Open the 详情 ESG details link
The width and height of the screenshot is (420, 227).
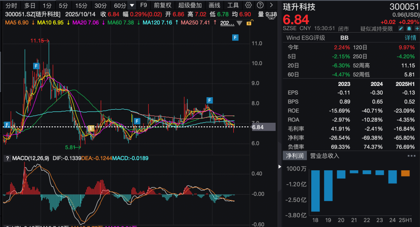click(x=410, y=38)
